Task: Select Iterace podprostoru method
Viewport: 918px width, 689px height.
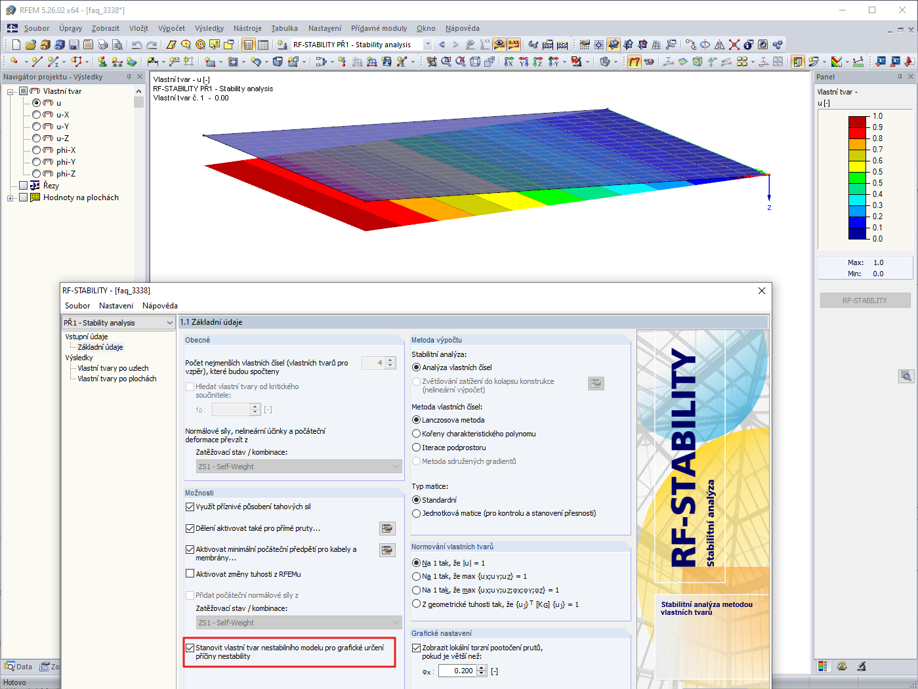Action: [x=416, y=448]
